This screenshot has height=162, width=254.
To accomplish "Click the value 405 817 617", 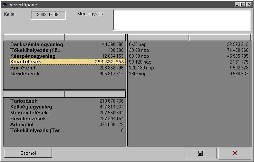I will 111,74.
